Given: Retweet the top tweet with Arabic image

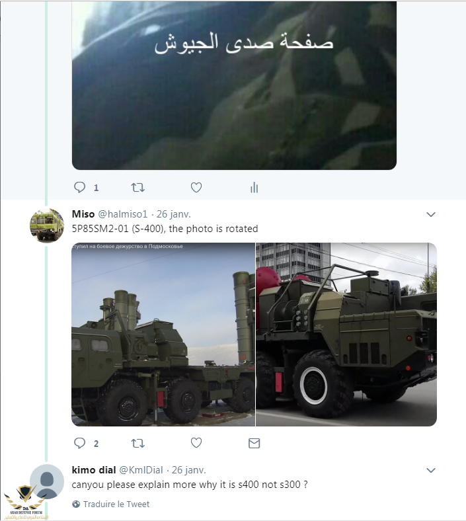Looking at the screenshot, I should [138, 187].
